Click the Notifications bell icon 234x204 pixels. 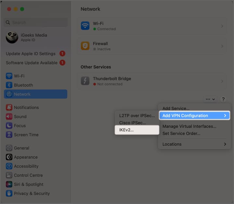(9, 107)
